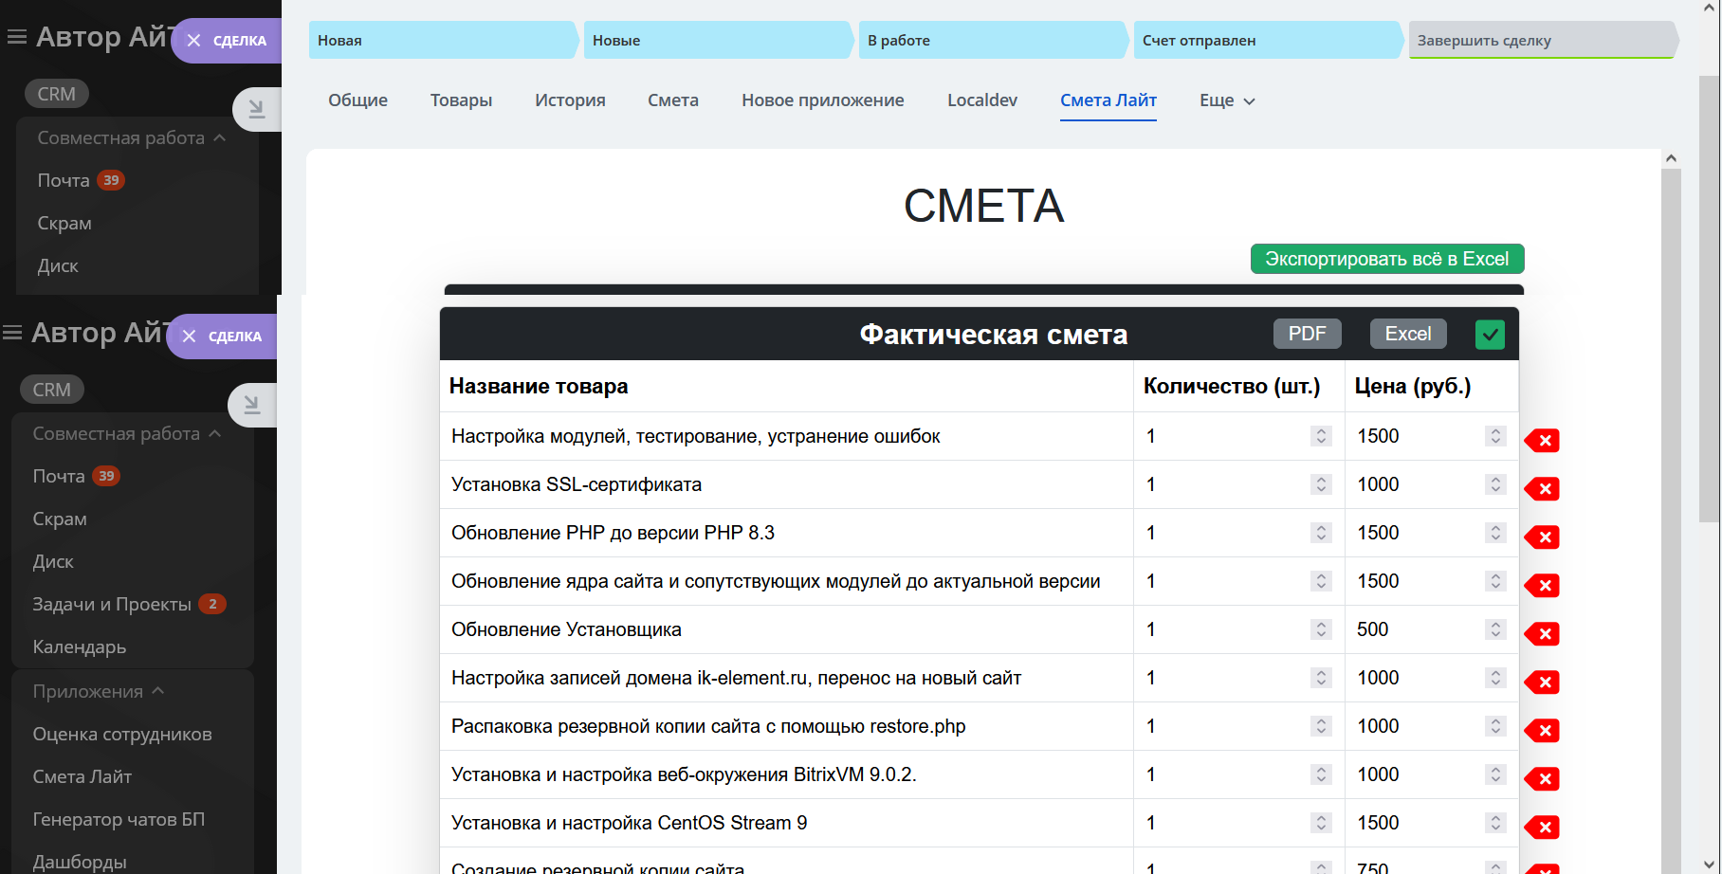
Task: Move the deal to stage 'В работе'
Action: coord(993,40)
